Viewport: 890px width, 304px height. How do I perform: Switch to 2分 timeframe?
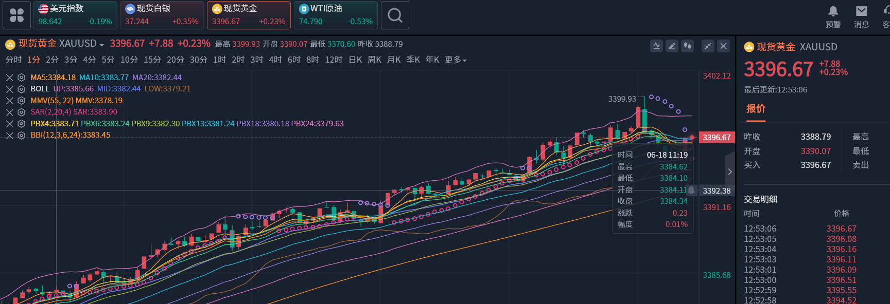[x=52, y=60]
